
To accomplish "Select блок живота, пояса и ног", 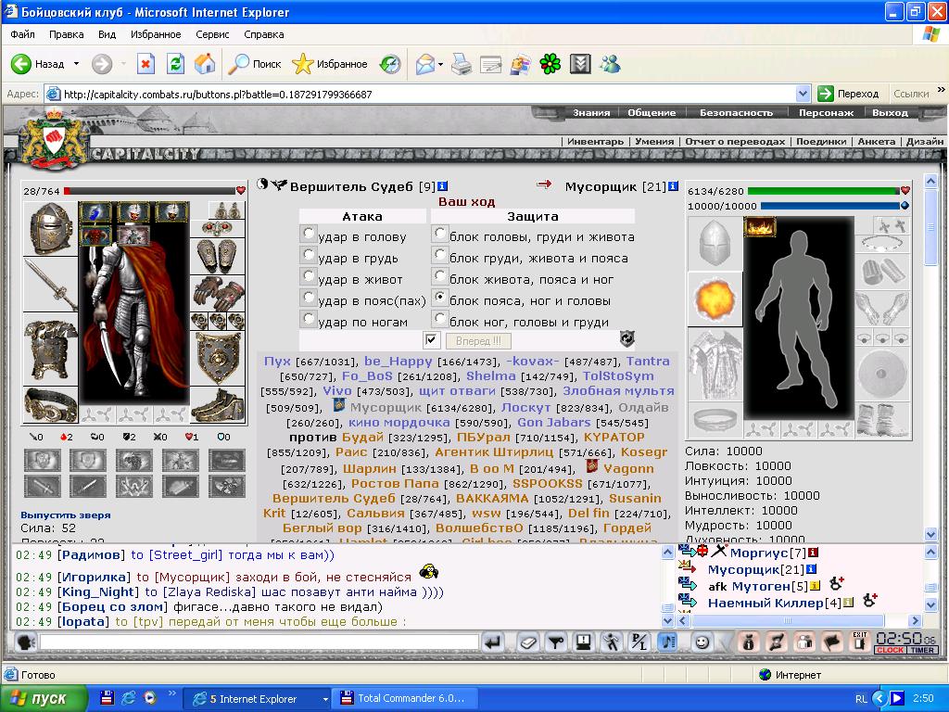I will 440,276.
